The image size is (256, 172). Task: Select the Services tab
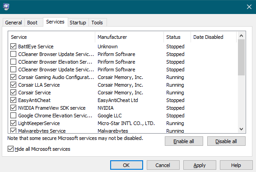click(x=56, y=22)
